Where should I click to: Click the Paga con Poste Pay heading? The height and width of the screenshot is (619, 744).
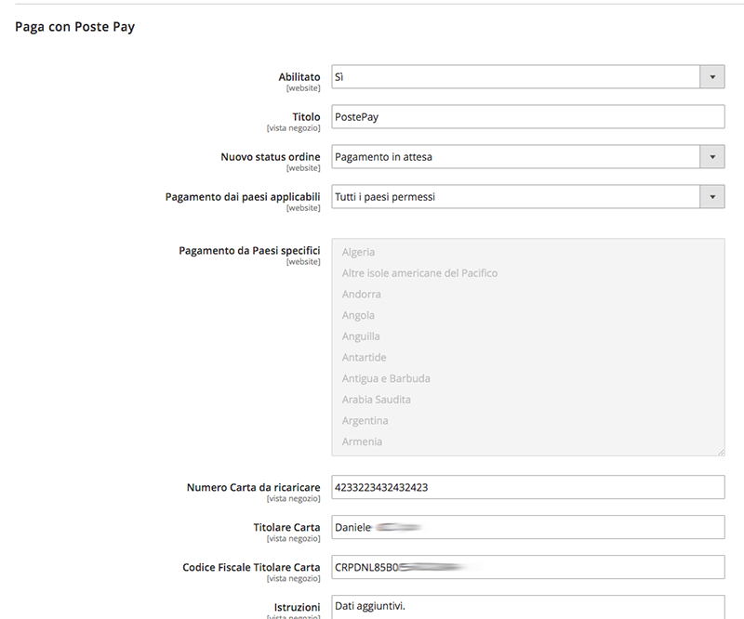(x=75, y=27)
